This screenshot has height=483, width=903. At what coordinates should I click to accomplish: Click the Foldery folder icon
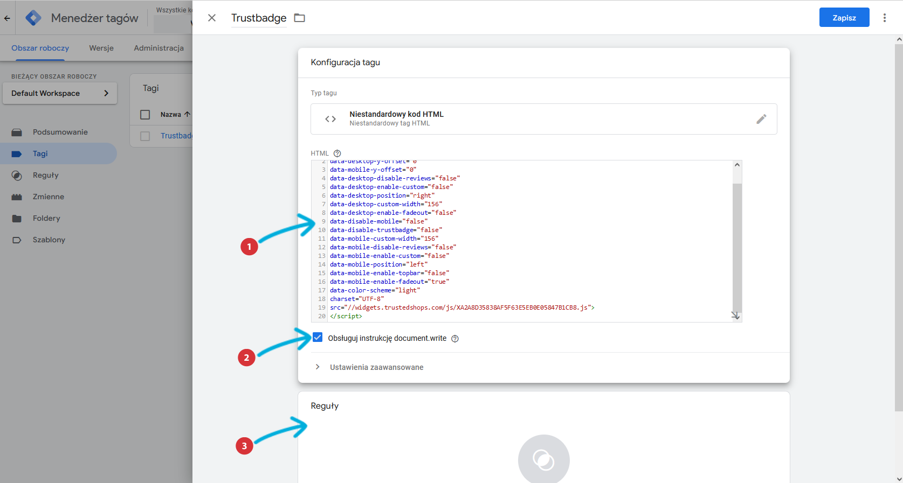click(17, 219)
